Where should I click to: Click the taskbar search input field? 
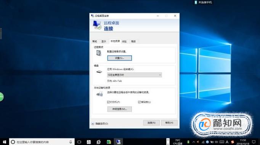[42, 142]
